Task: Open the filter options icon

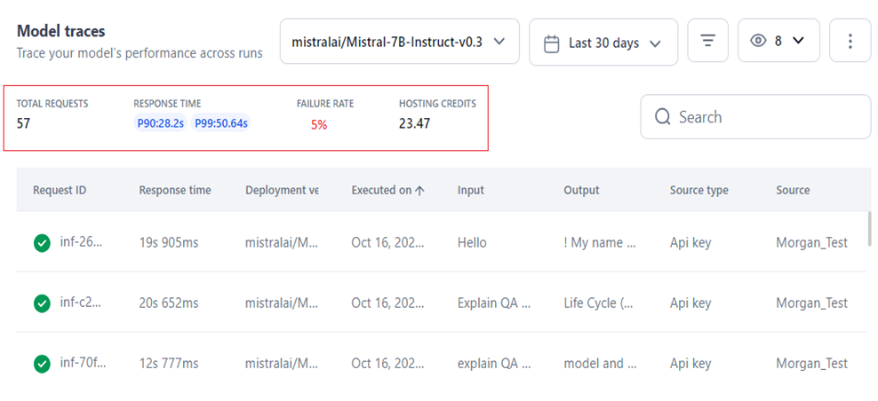Action: 707,42
